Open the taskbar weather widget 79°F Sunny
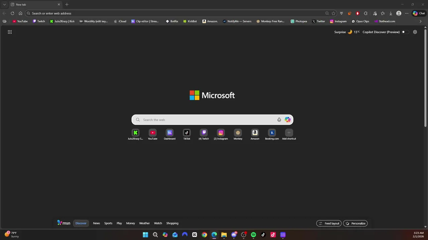This screenshot has width=428, height=240. pos(12,235)
